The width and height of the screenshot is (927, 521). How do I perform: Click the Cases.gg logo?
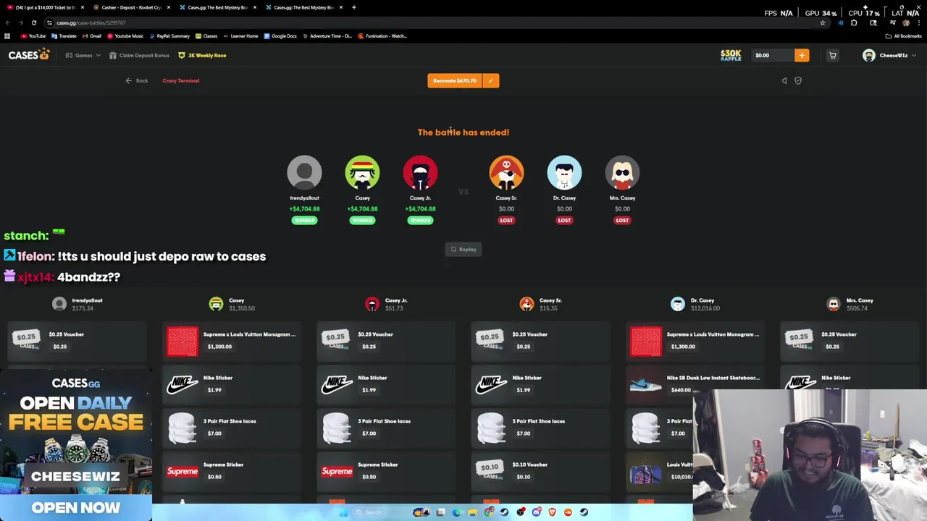[x=29, y=55]
